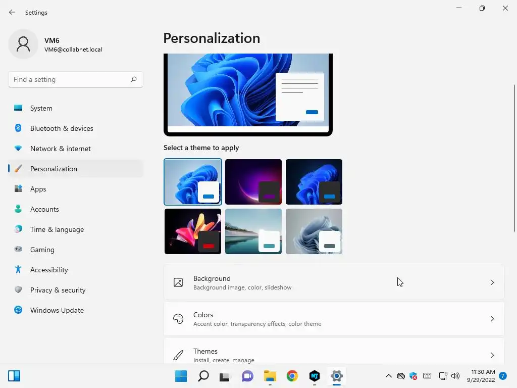
Task: Open the Widgets panel icon on taskbar
Action: [14, 376]
